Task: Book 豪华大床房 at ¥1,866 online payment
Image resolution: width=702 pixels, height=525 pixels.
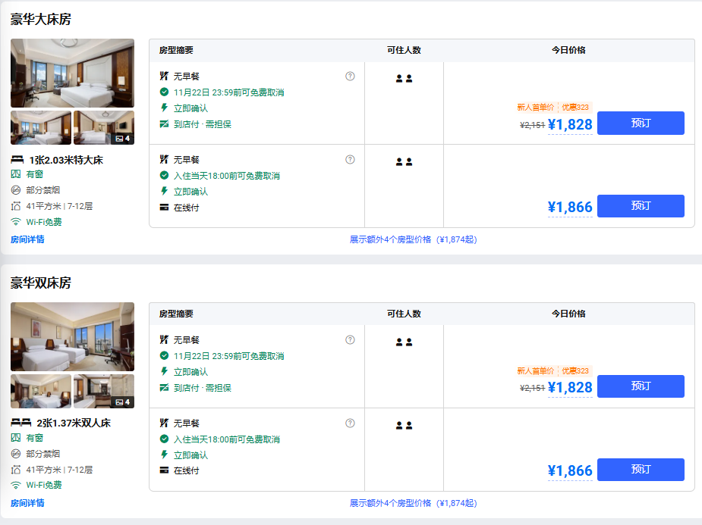Action: (x=641, y=206)
